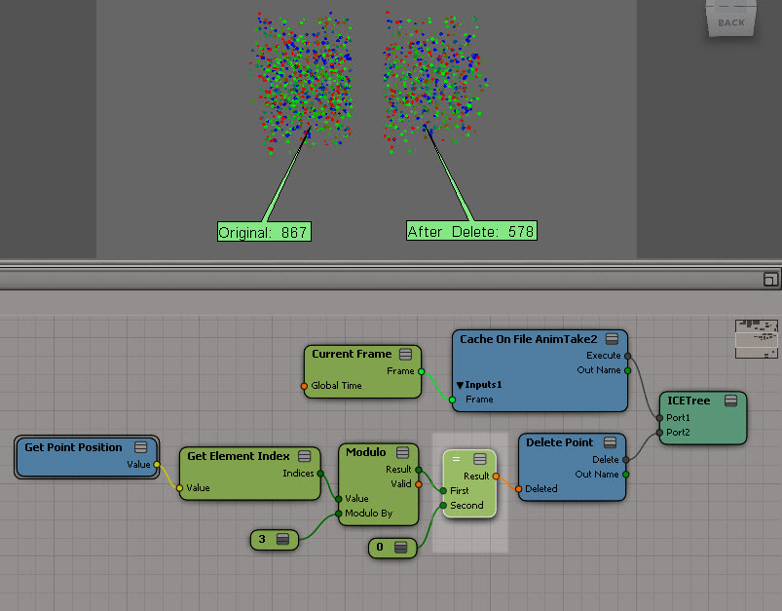Click the Modulo Valid output port
782x611 pixels.
(x=419, y=483)
